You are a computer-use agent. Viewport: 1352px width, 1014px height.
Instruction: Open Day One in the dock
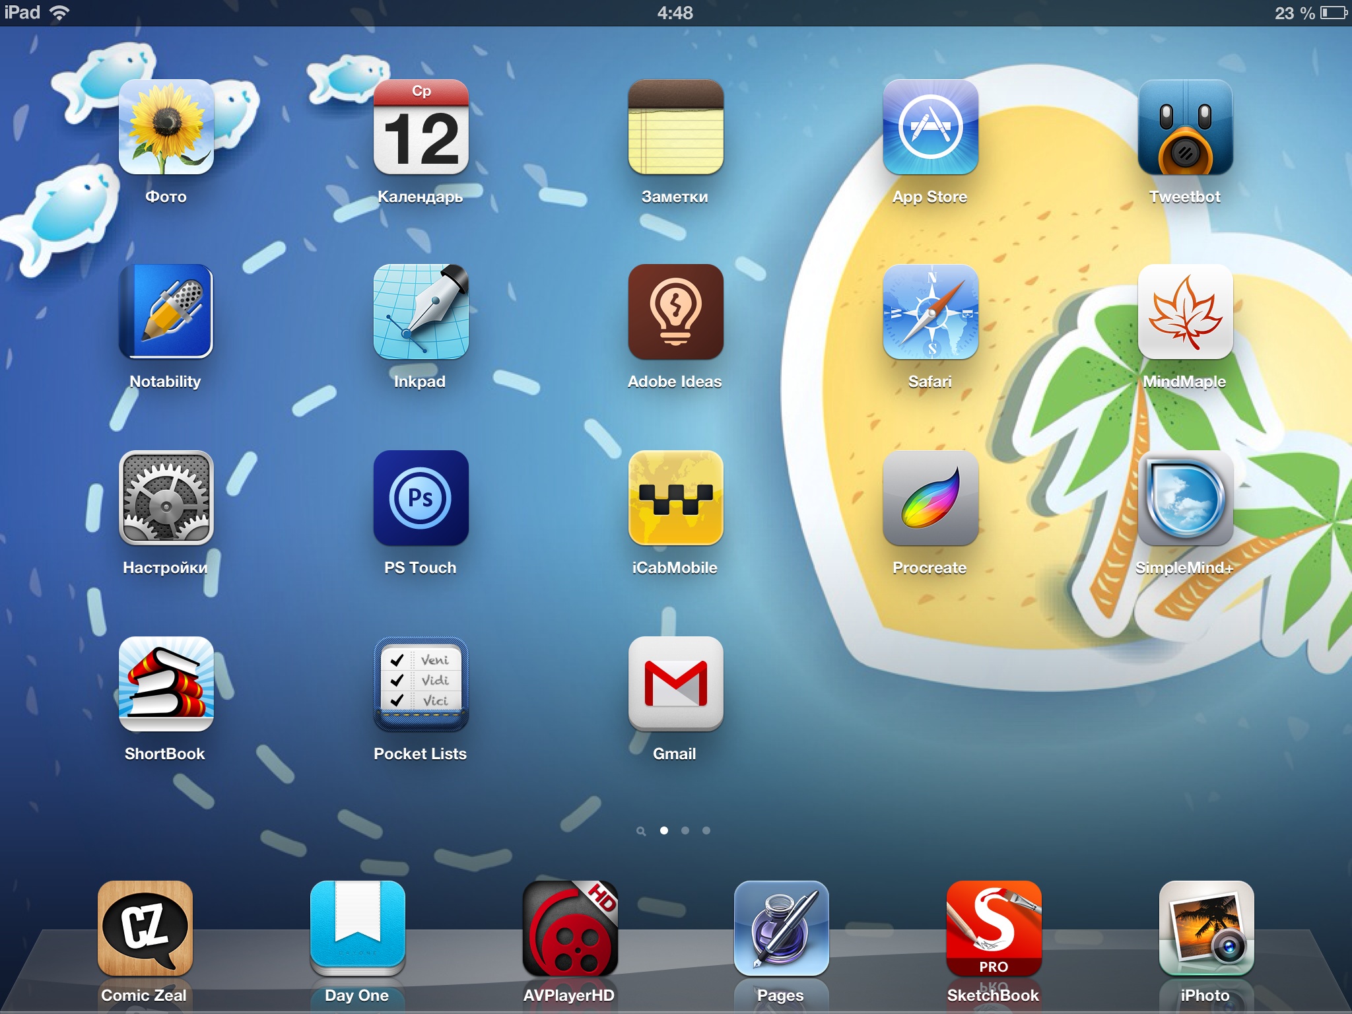[358, 928]
